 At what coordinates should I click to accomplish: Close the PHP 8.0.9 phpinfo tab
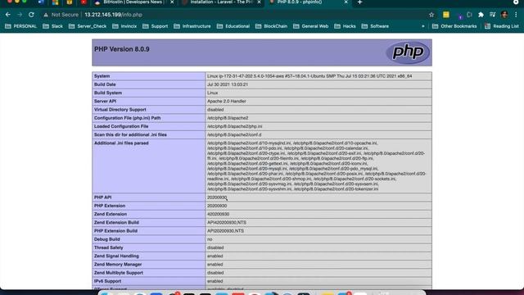[x=346, y=2]
